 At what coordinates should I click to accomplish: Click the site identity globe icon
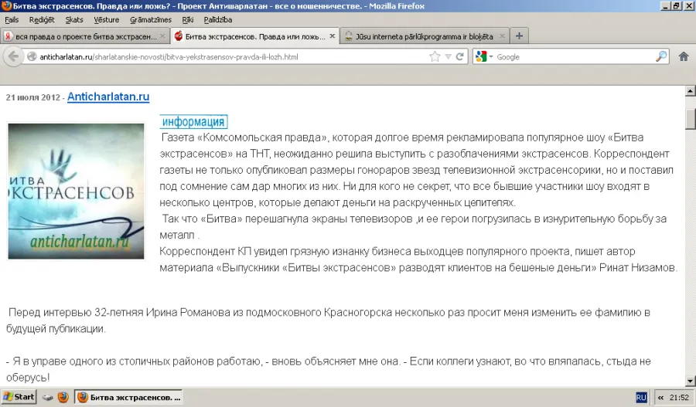pos(32,56)
